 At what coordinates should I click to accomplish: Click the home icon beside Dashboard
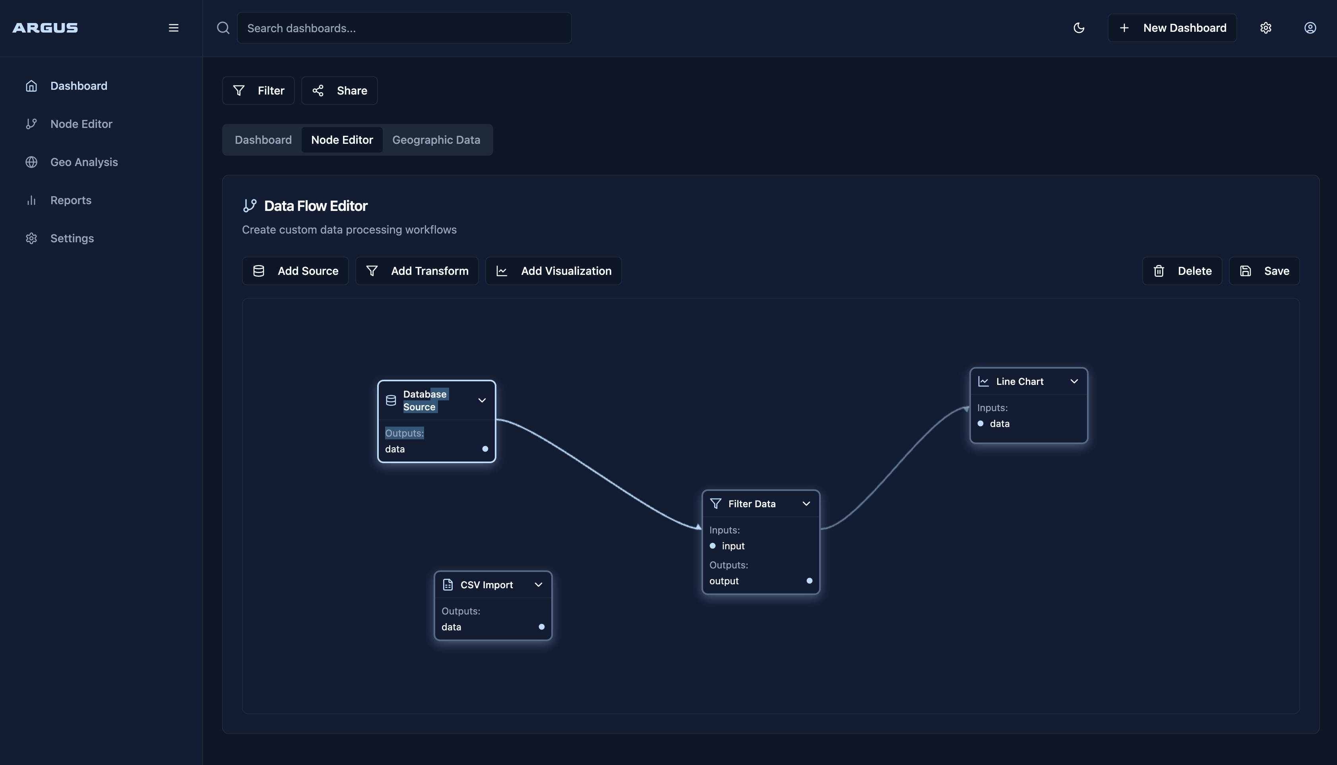pyautogui.click(x=31, y=86)
